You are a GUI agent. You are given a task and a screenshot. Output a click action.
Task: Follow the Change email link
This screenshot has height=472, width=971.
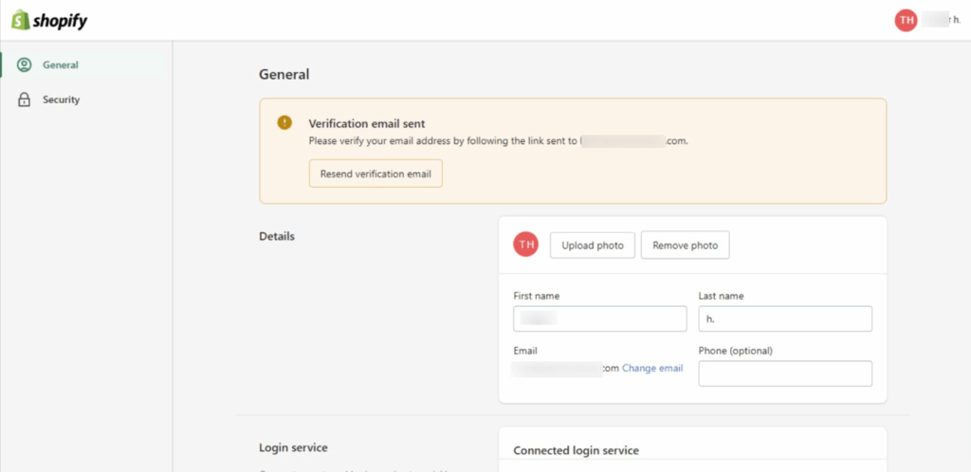(x=652, y=369)
